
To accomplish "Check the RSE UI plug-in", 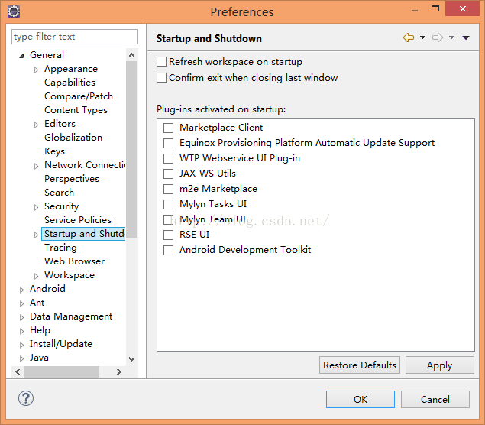I will point(168,235).
